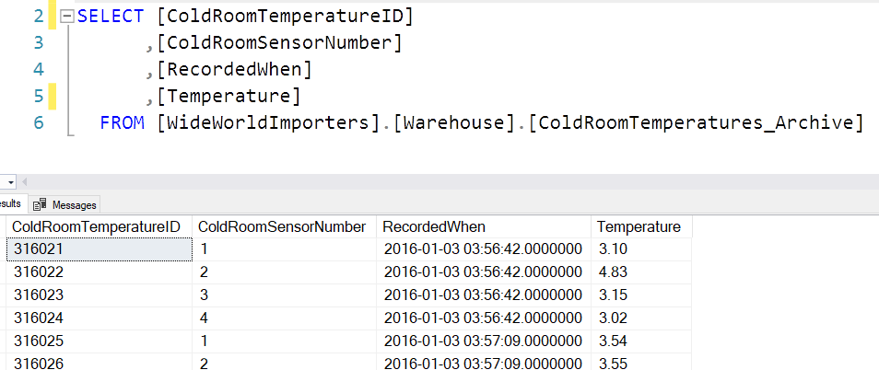Switch to the Results tab

11,204
